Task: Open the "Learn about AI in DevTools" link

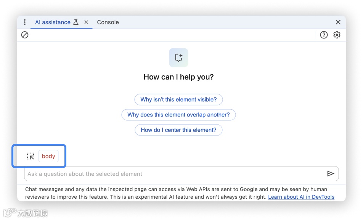Action: [x=301, y=197]
